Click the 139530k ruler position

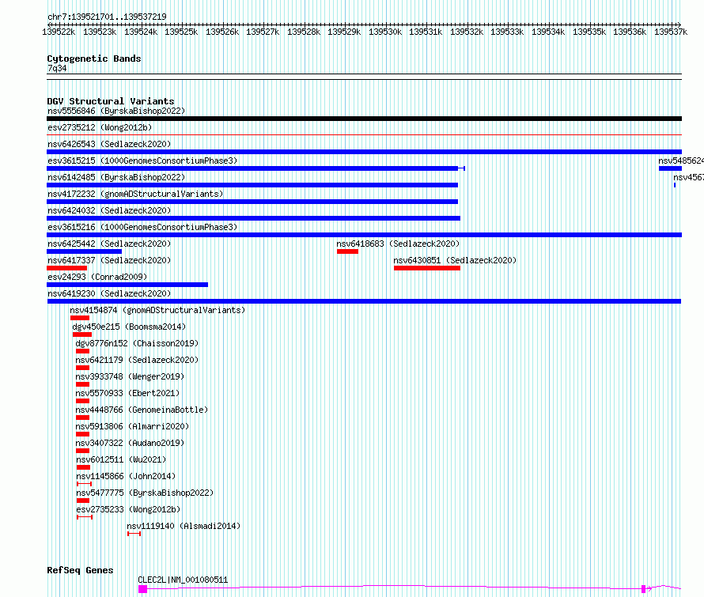[x=385, y=32]
